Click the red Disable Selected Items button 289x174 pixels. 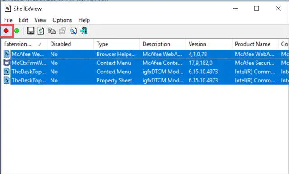6,31
